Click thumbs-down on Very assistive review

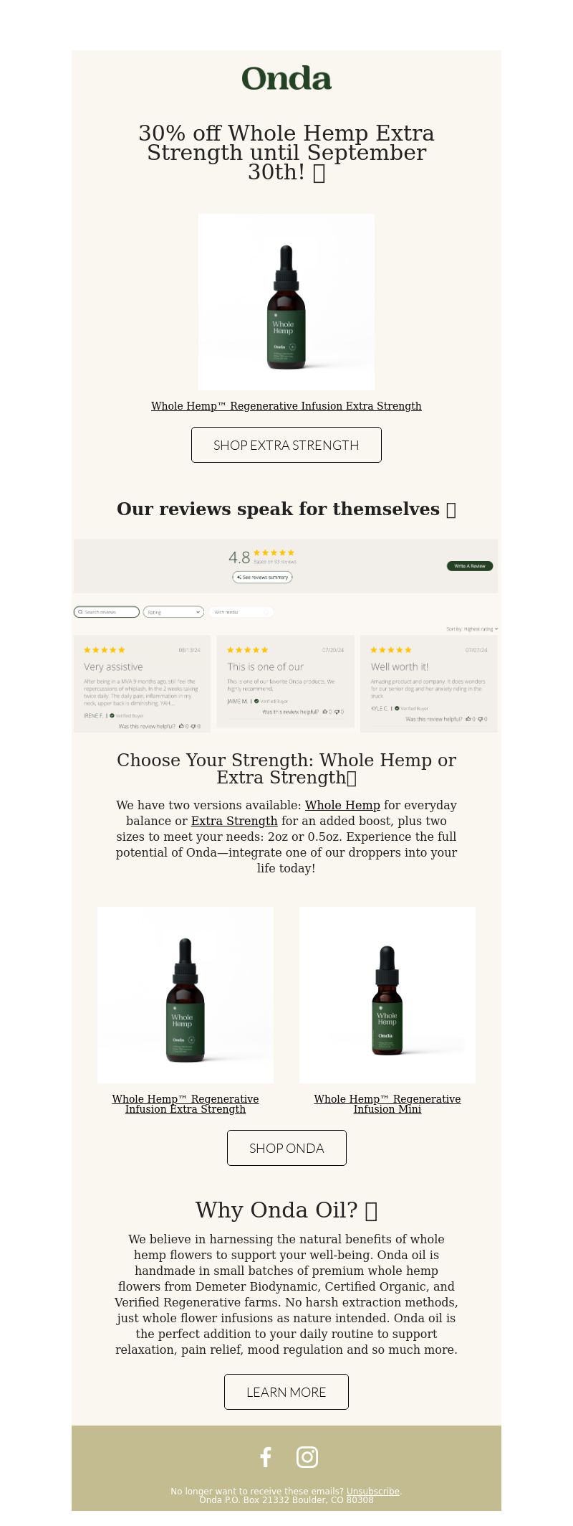(x=193, y=726)
